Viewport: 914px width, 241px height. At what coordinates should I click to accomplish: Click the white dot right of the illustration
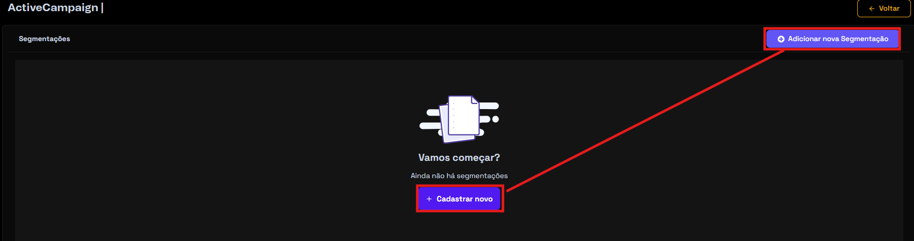point(496,119)
